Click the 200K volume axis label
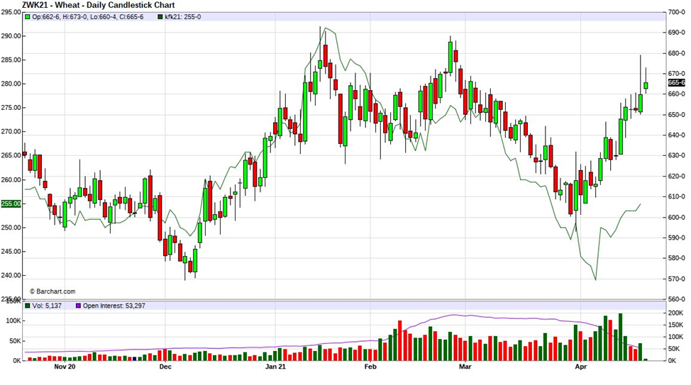Screen dimensions: 691x385 click(676, 313)
